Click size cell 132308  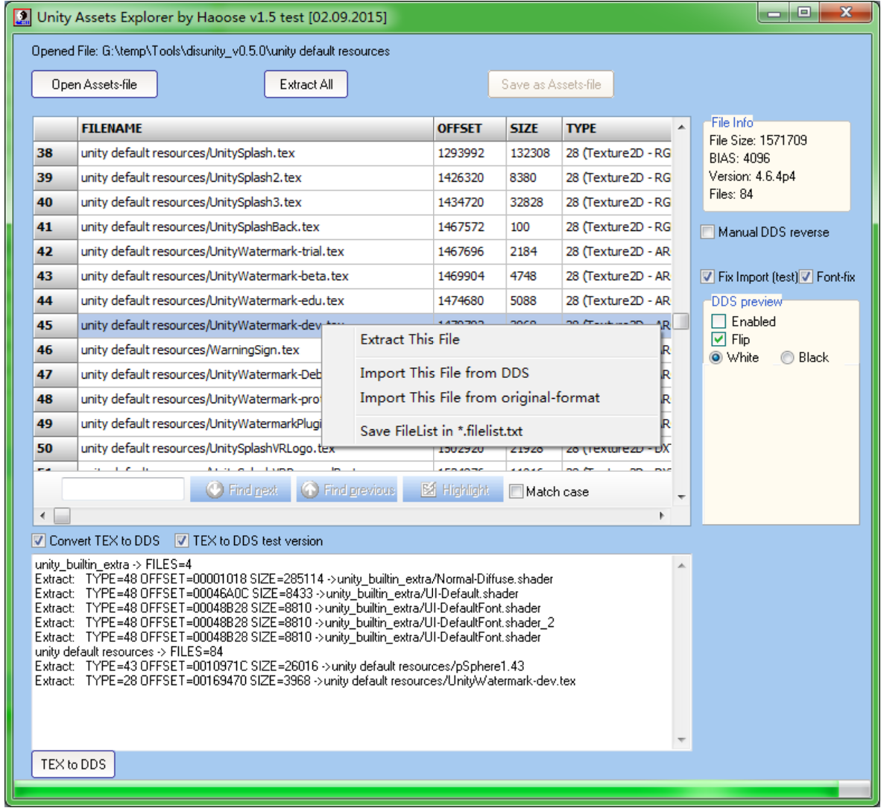534,153
